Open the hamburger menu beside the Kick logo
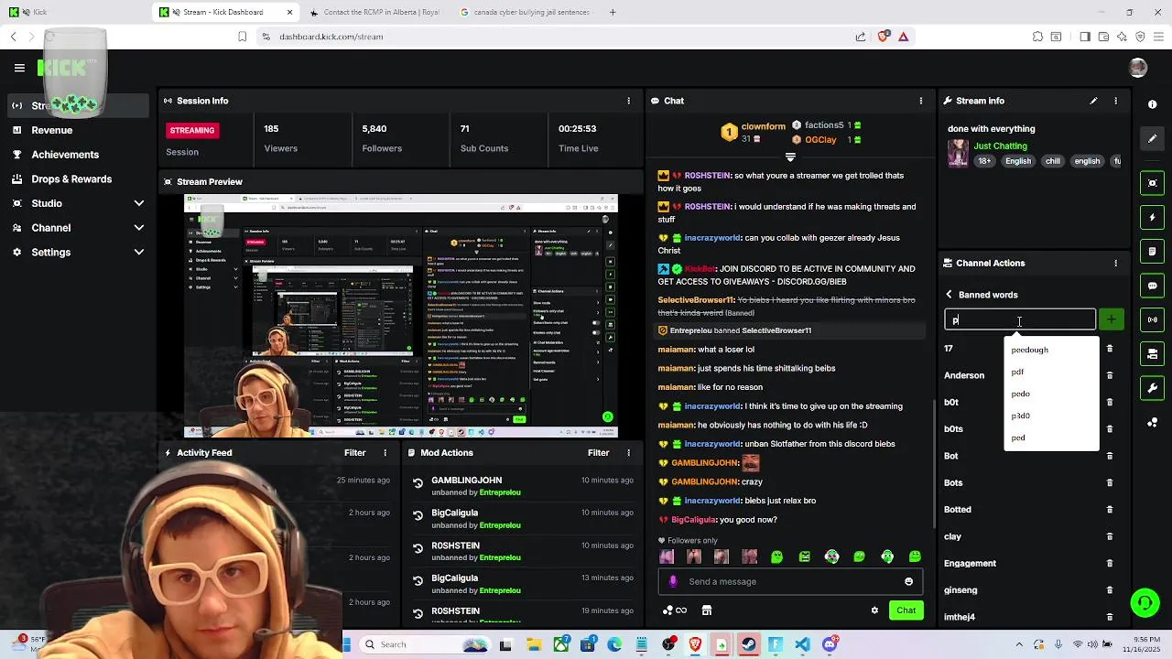This screenshot has width=1172, height=659. click(19, 68)
